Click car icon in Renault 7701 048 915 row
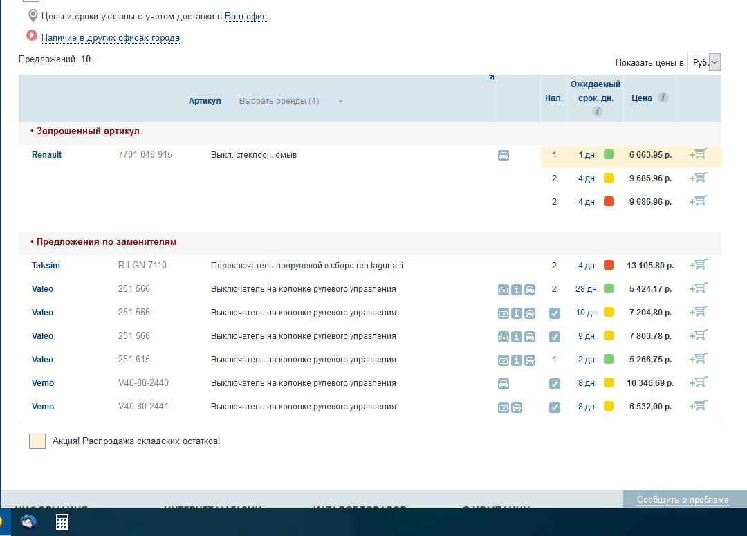The width and height of the screenshot is (747, 536). click(x=504, y=156)
